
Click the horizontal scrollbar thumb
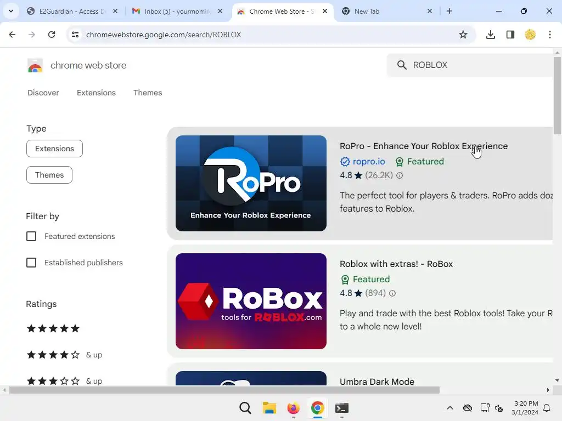coord(224,390)
